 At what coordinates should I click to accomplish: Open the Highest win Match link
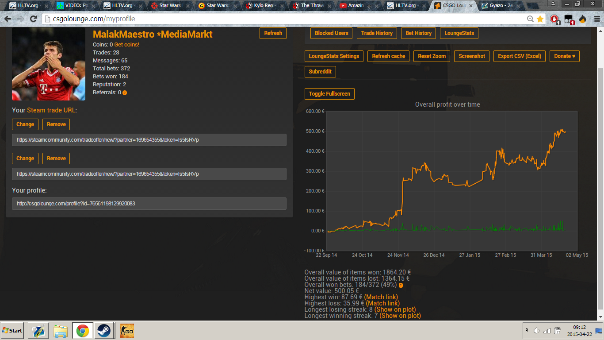[381, 297]
